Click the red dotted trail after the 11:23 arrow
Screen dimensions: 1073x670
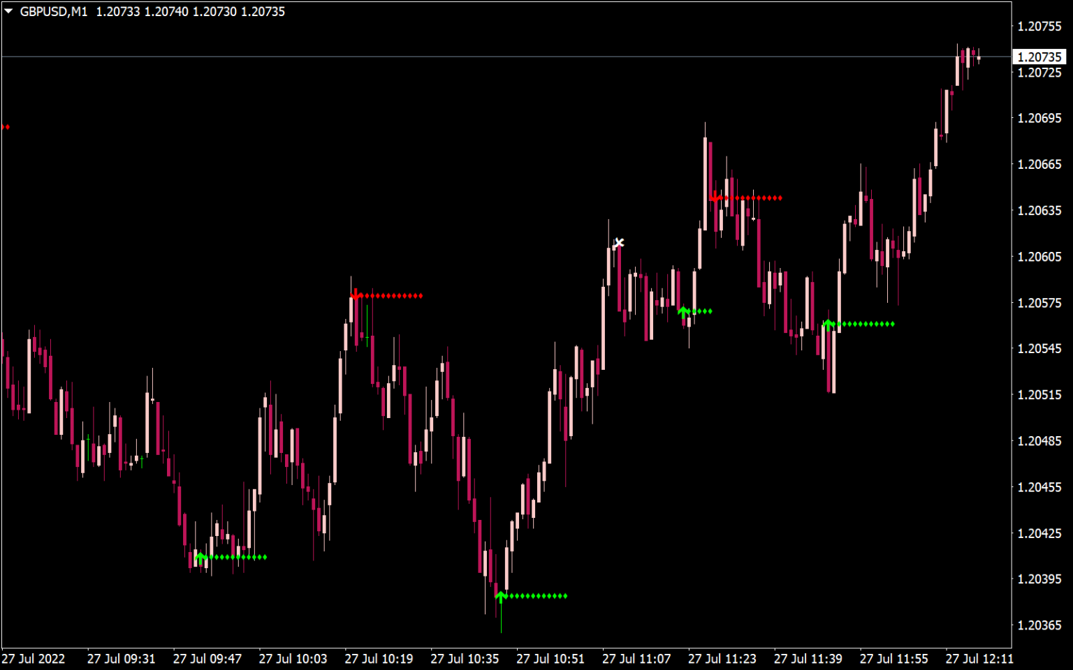(751, 198)
